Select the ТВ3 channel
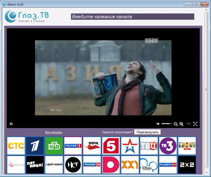 (168, 146)
